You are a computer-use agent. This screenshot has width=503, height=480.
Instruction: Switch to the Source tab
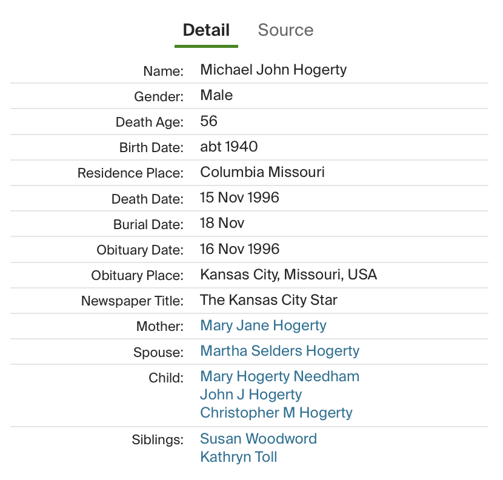(285, 30)
